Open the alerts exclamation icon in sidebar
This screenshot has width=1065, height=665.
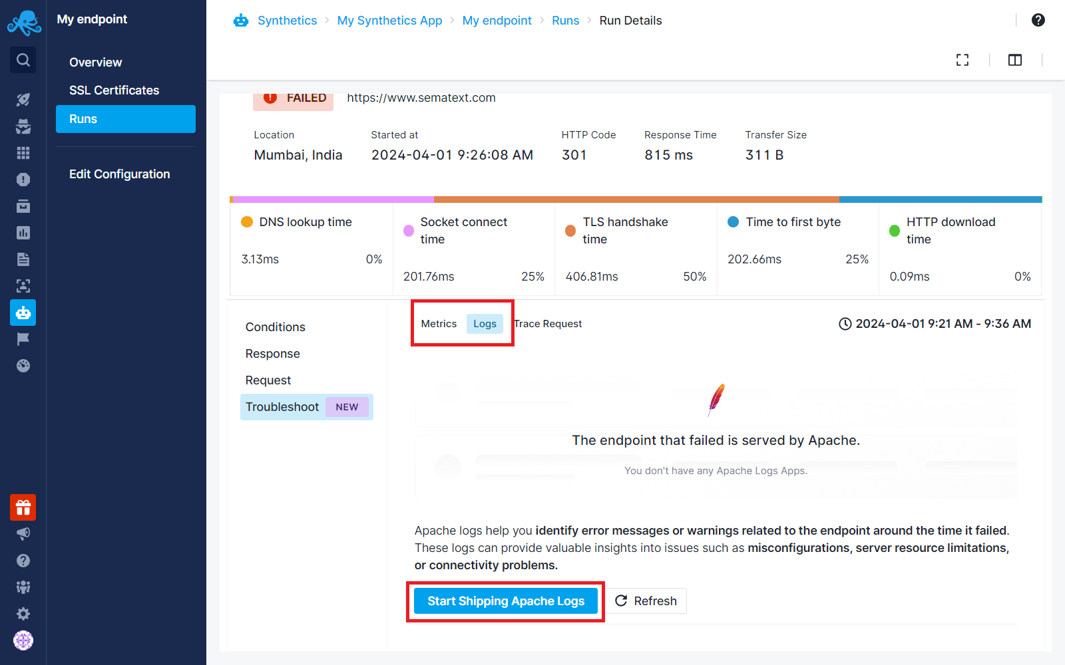tap(23, 180)
